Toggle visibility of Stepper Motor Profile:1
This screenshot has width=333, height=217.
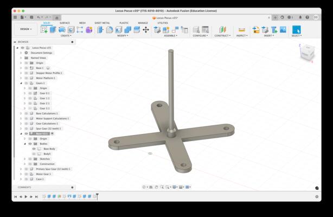tap(27, 73)
